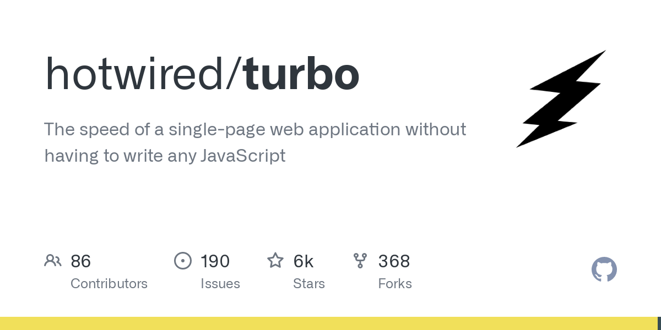
Task: Select the Issues label text
Action: click(x=220, y=284)
